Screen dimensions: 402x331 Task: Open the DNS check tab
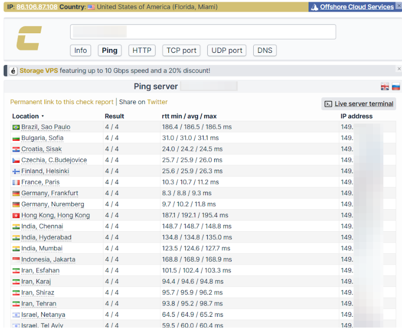(265, 50)
